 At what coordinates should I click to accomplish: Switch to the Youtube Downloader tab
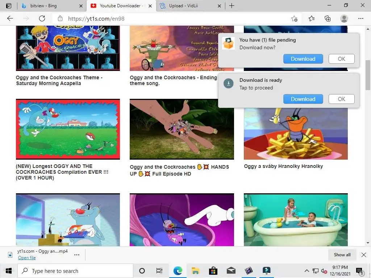click(121, 6)
